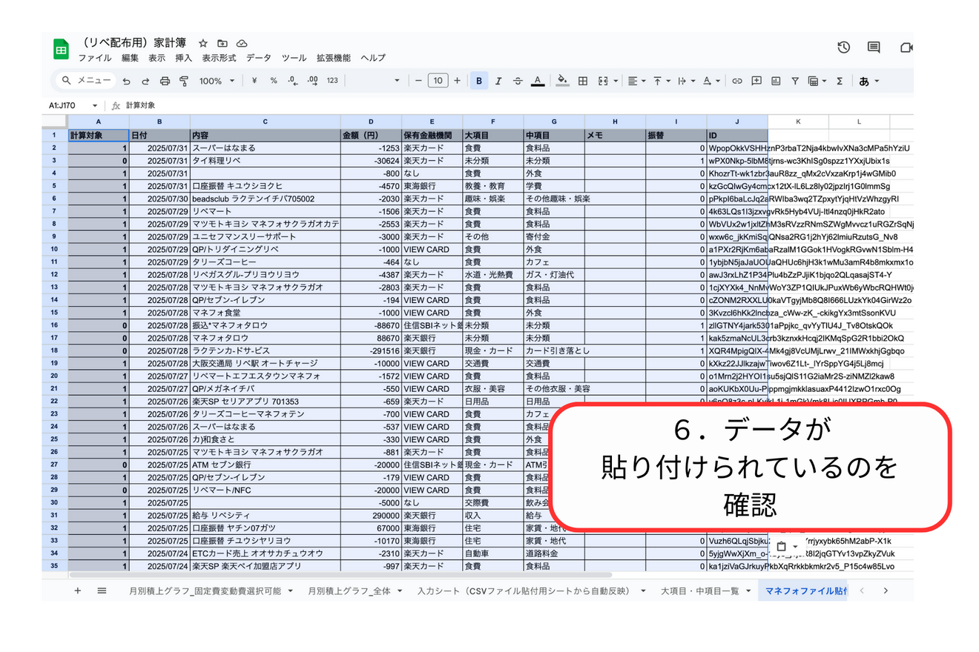Star the 家計簿 document

[202, 44]
